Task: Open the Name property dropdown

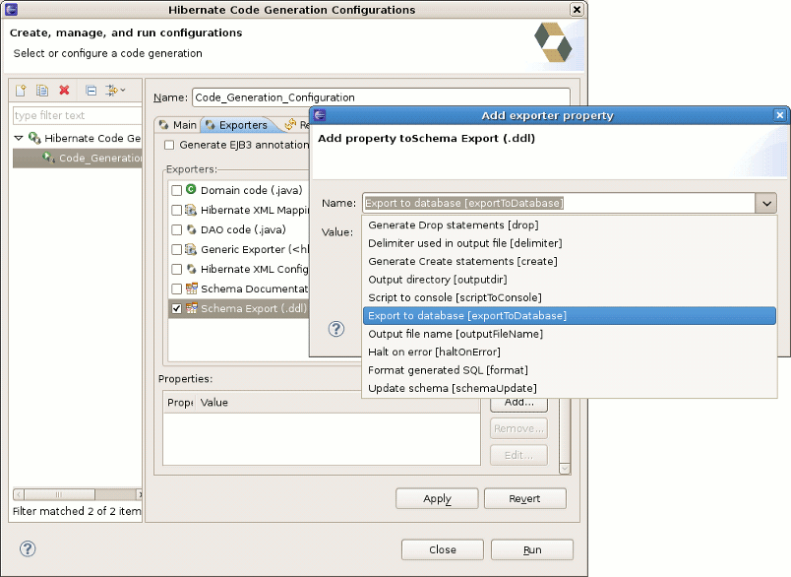Action: (x=766, y=203)
